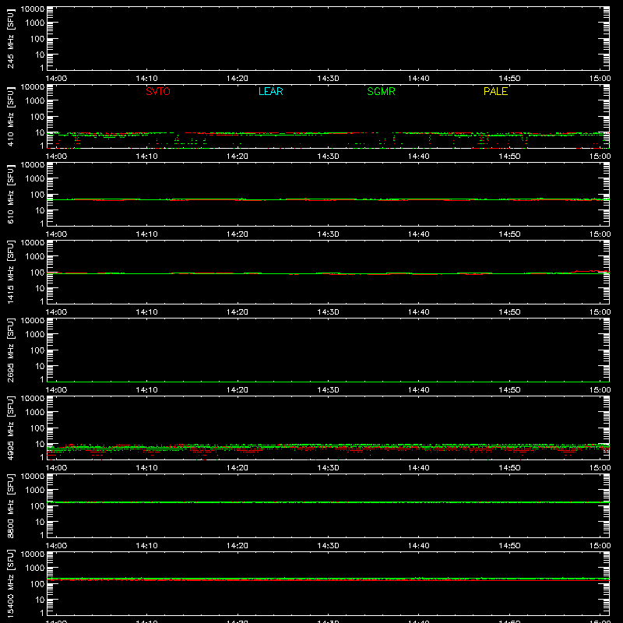
Task: Click the 1000 y-axis label of the 410 MHz panel
Action: [35, 101]
